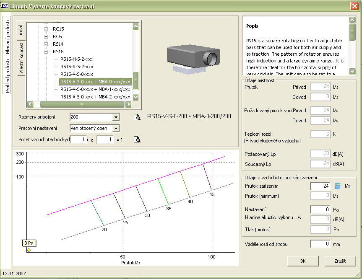Click tree scrollbar down arrow
The width and height of the screenshot is (362, 279).
coord(136,97)
